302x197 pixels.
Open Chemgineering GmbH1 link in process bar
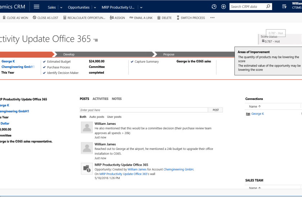click(x=18, y=67)
